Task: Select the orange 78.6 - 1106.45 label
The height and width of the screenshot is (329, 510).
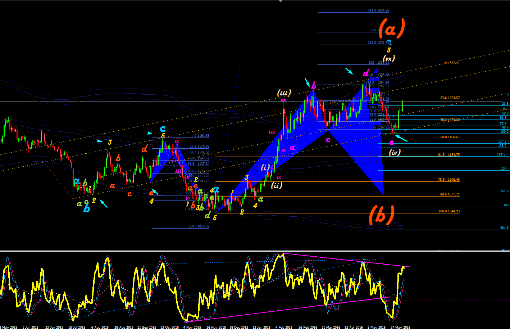Action: [x=449, y=180]
